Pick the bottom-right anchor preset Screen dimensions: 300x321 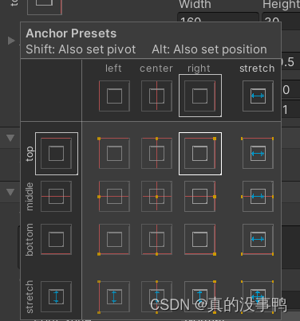(x=200, y=239)
